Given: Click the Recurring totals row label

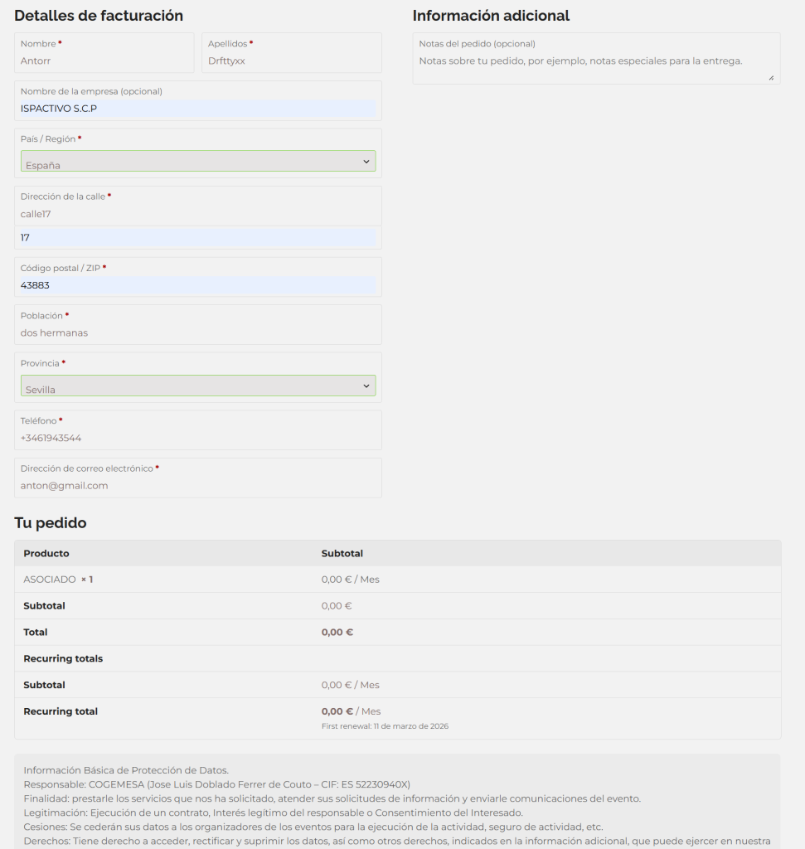Looking at the screenshot, I should pos(63,658).
